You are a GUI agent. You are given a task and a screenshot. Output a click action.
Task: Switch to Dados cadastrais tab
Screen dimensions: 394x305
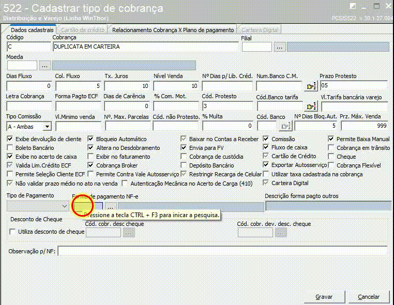(x=32, y=30)
